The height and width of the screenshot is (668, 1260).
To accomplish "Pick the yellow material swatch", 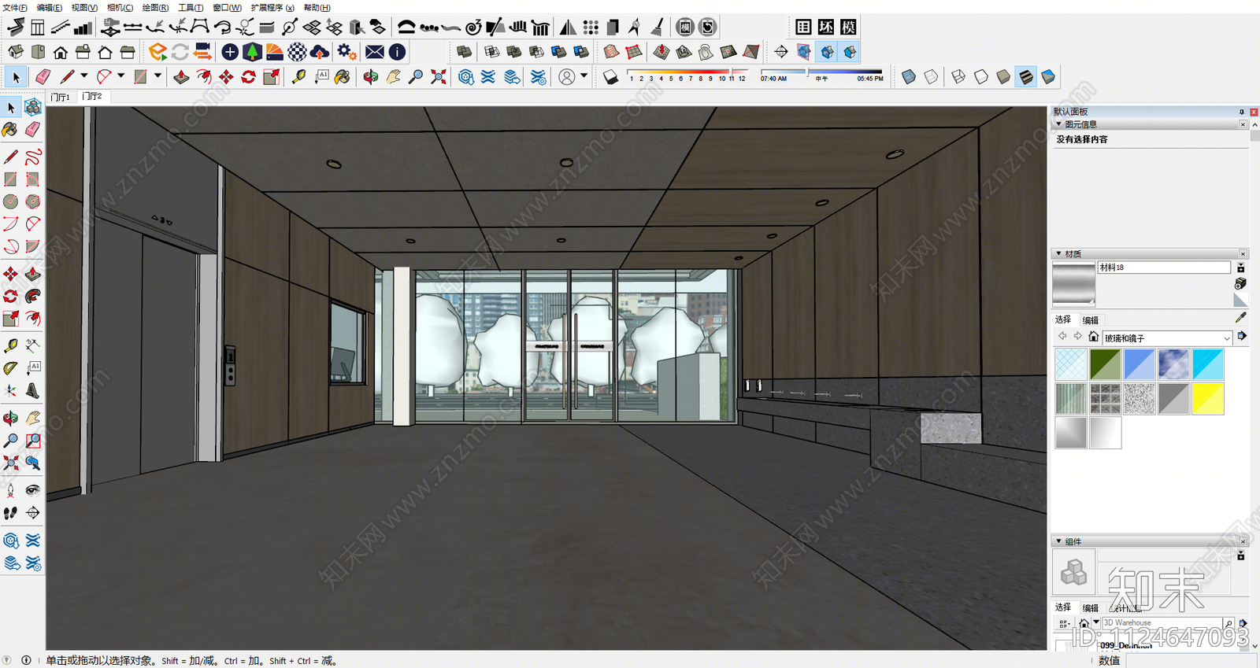I will (1208, 399).
